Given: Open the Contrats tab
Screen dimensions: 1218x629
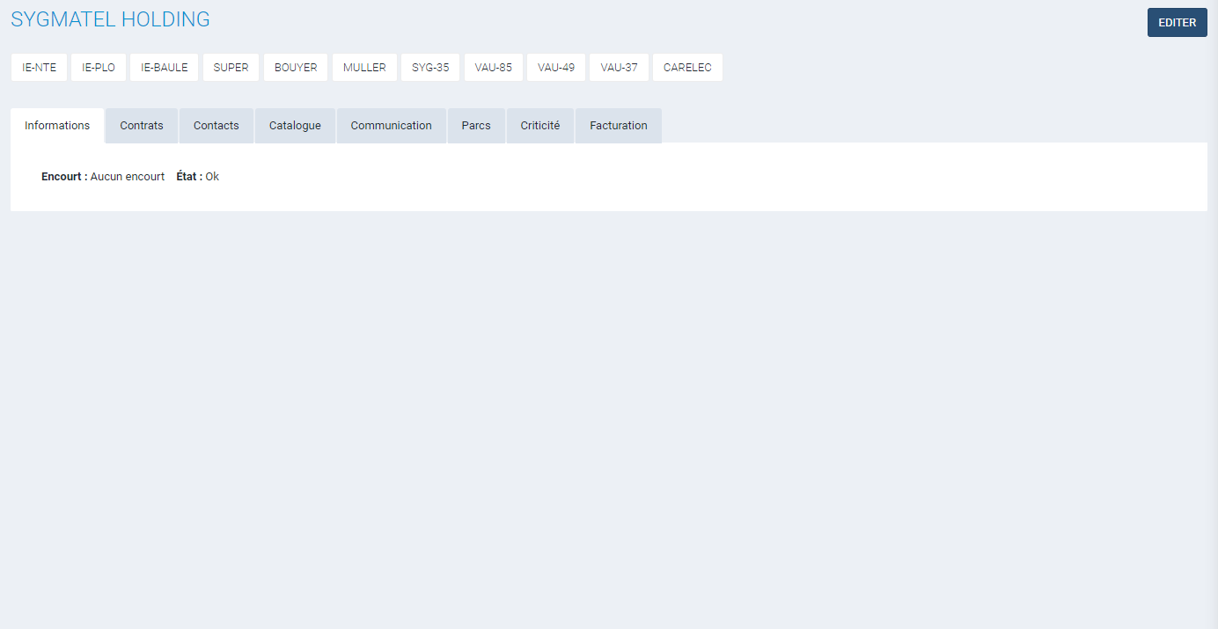Looking at the screenshot, I should 142,126.
